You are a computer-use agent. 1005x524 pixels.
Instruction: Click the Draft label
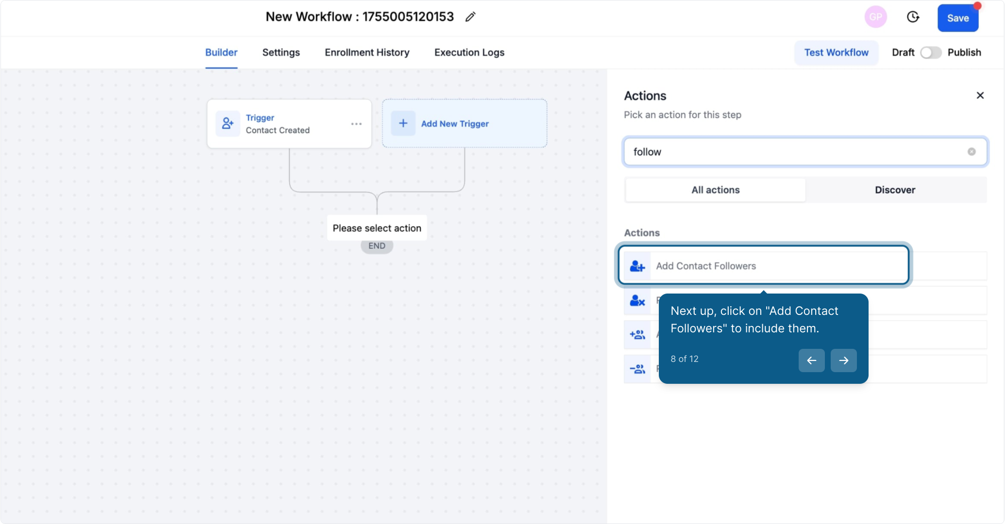903,52
